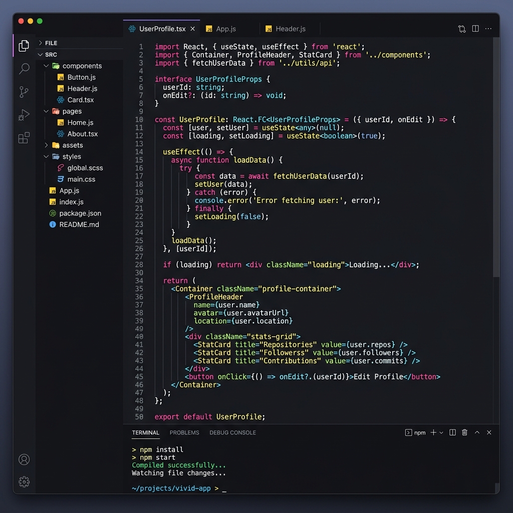Viewport: 513px width, 513px height.
Task: Open the editor More Actions ellipsis
Action: point(488,29)
